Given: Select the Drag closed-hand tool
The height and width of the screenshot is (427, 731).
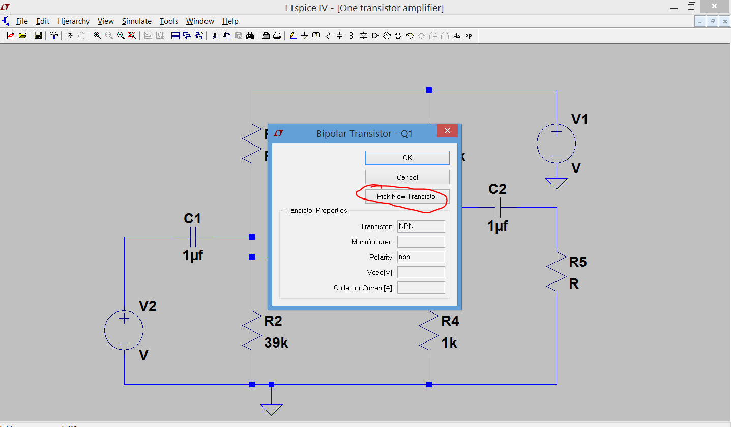Looking at the screenshot, I should click(x=398, y=36).
